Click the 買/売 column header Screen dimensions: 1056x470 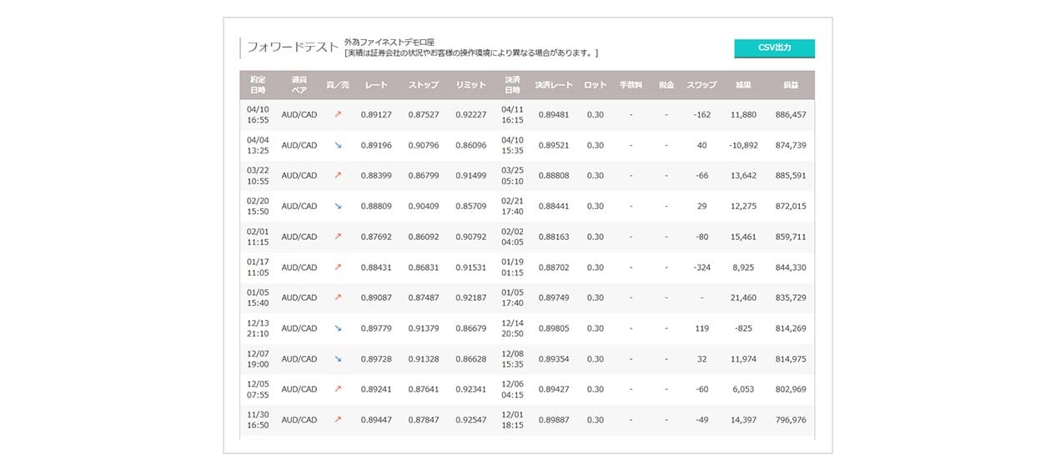click(338, 85)
